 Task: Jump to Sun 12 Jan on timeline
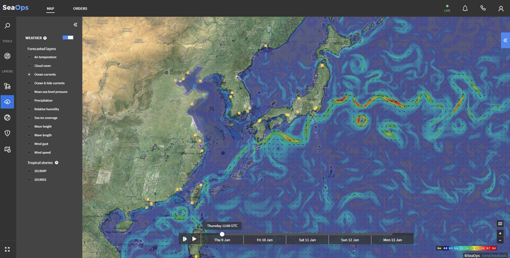[350, 240]
